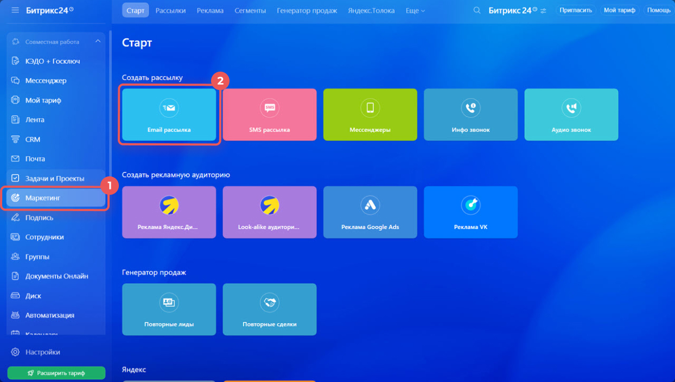Switch to the Рассылки tab
Viewport: 675px width, 382px height.
pos(170,10)
